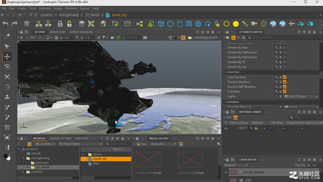This screenshot has height=182, width=323.
Task: Open the Animate menu
Action: coord(45,8)
